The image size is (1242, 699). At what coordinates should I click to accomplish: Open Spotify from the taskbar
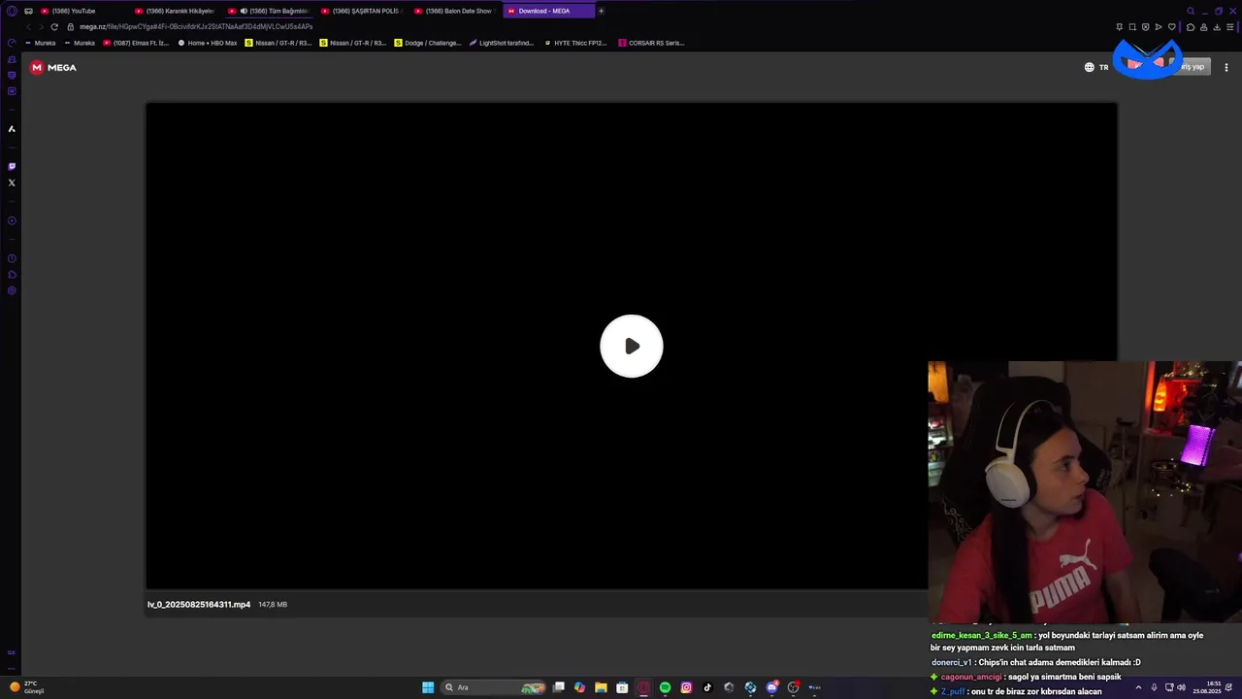click(665, 687)
